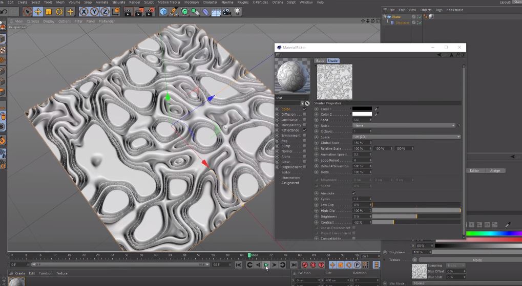Enable the Luminance channel checkbox
Screen dimensions: 522x286
[305, 119]
